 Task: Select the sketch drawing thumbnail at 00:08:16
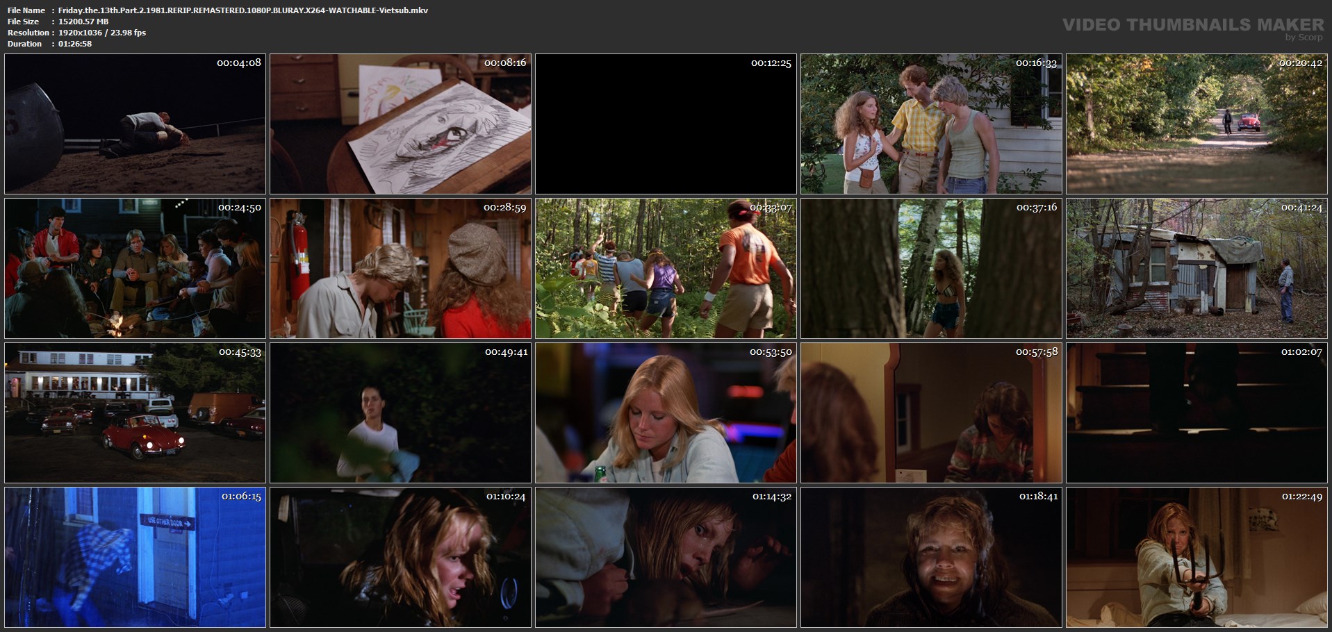(x=400, y=124)
